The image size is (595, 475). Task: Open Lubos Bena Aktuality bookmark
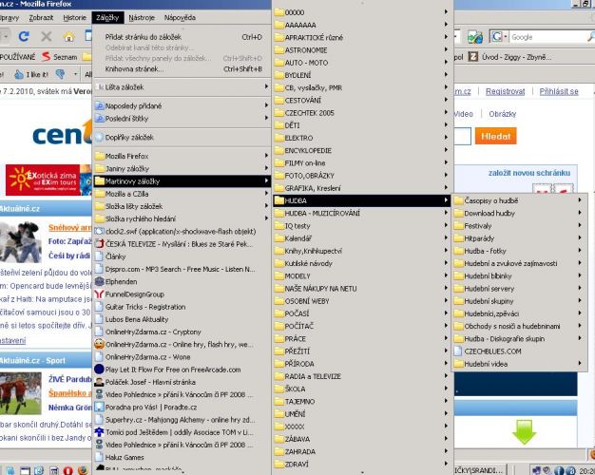coord(182,319)
